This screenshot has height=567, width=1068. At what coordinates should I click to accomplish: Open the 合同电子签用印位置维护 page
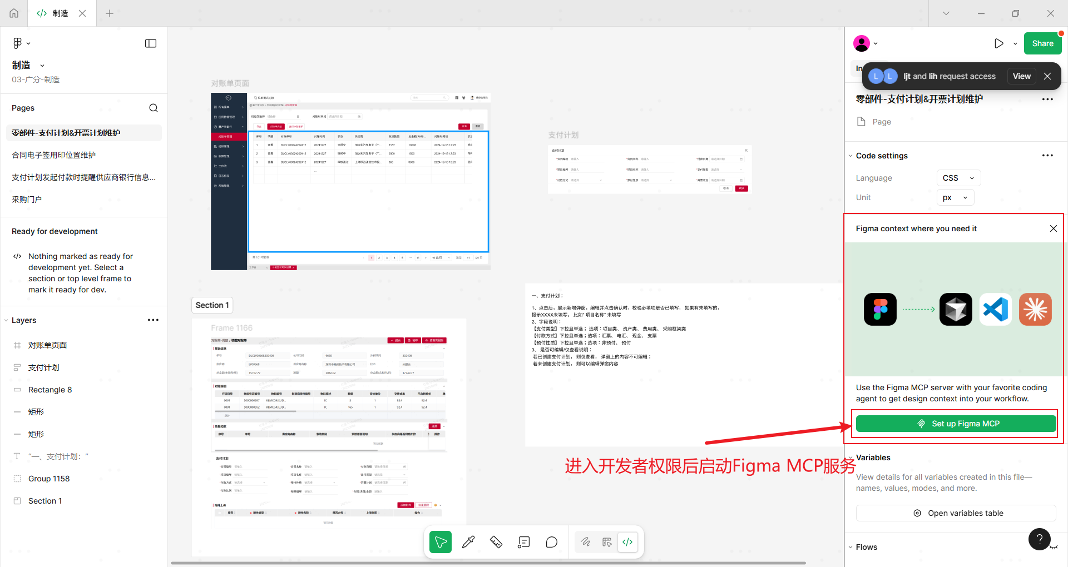54,155
